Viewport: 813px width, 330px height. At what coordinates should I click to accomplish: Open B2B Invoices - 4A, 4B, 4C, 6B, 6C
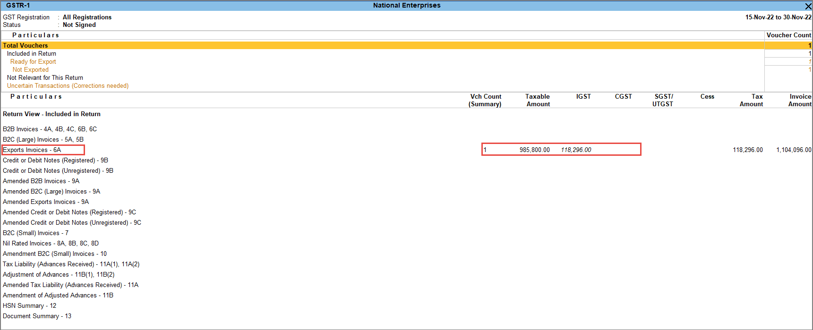[x=50, y=129]
